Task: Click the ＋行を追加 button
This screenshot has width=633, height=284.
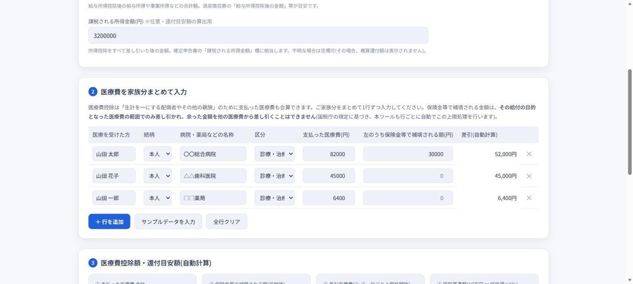Action: click(109, 222)
